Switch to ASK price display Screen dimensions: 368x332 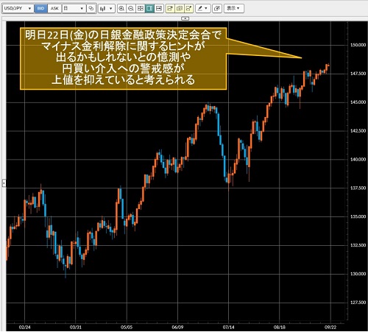(54, 8)
